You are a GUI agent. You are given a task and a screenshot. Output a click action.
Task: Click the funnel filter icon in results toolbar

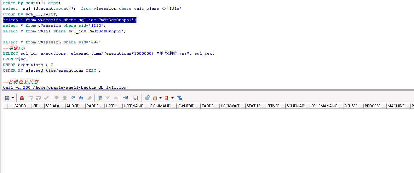179,98
